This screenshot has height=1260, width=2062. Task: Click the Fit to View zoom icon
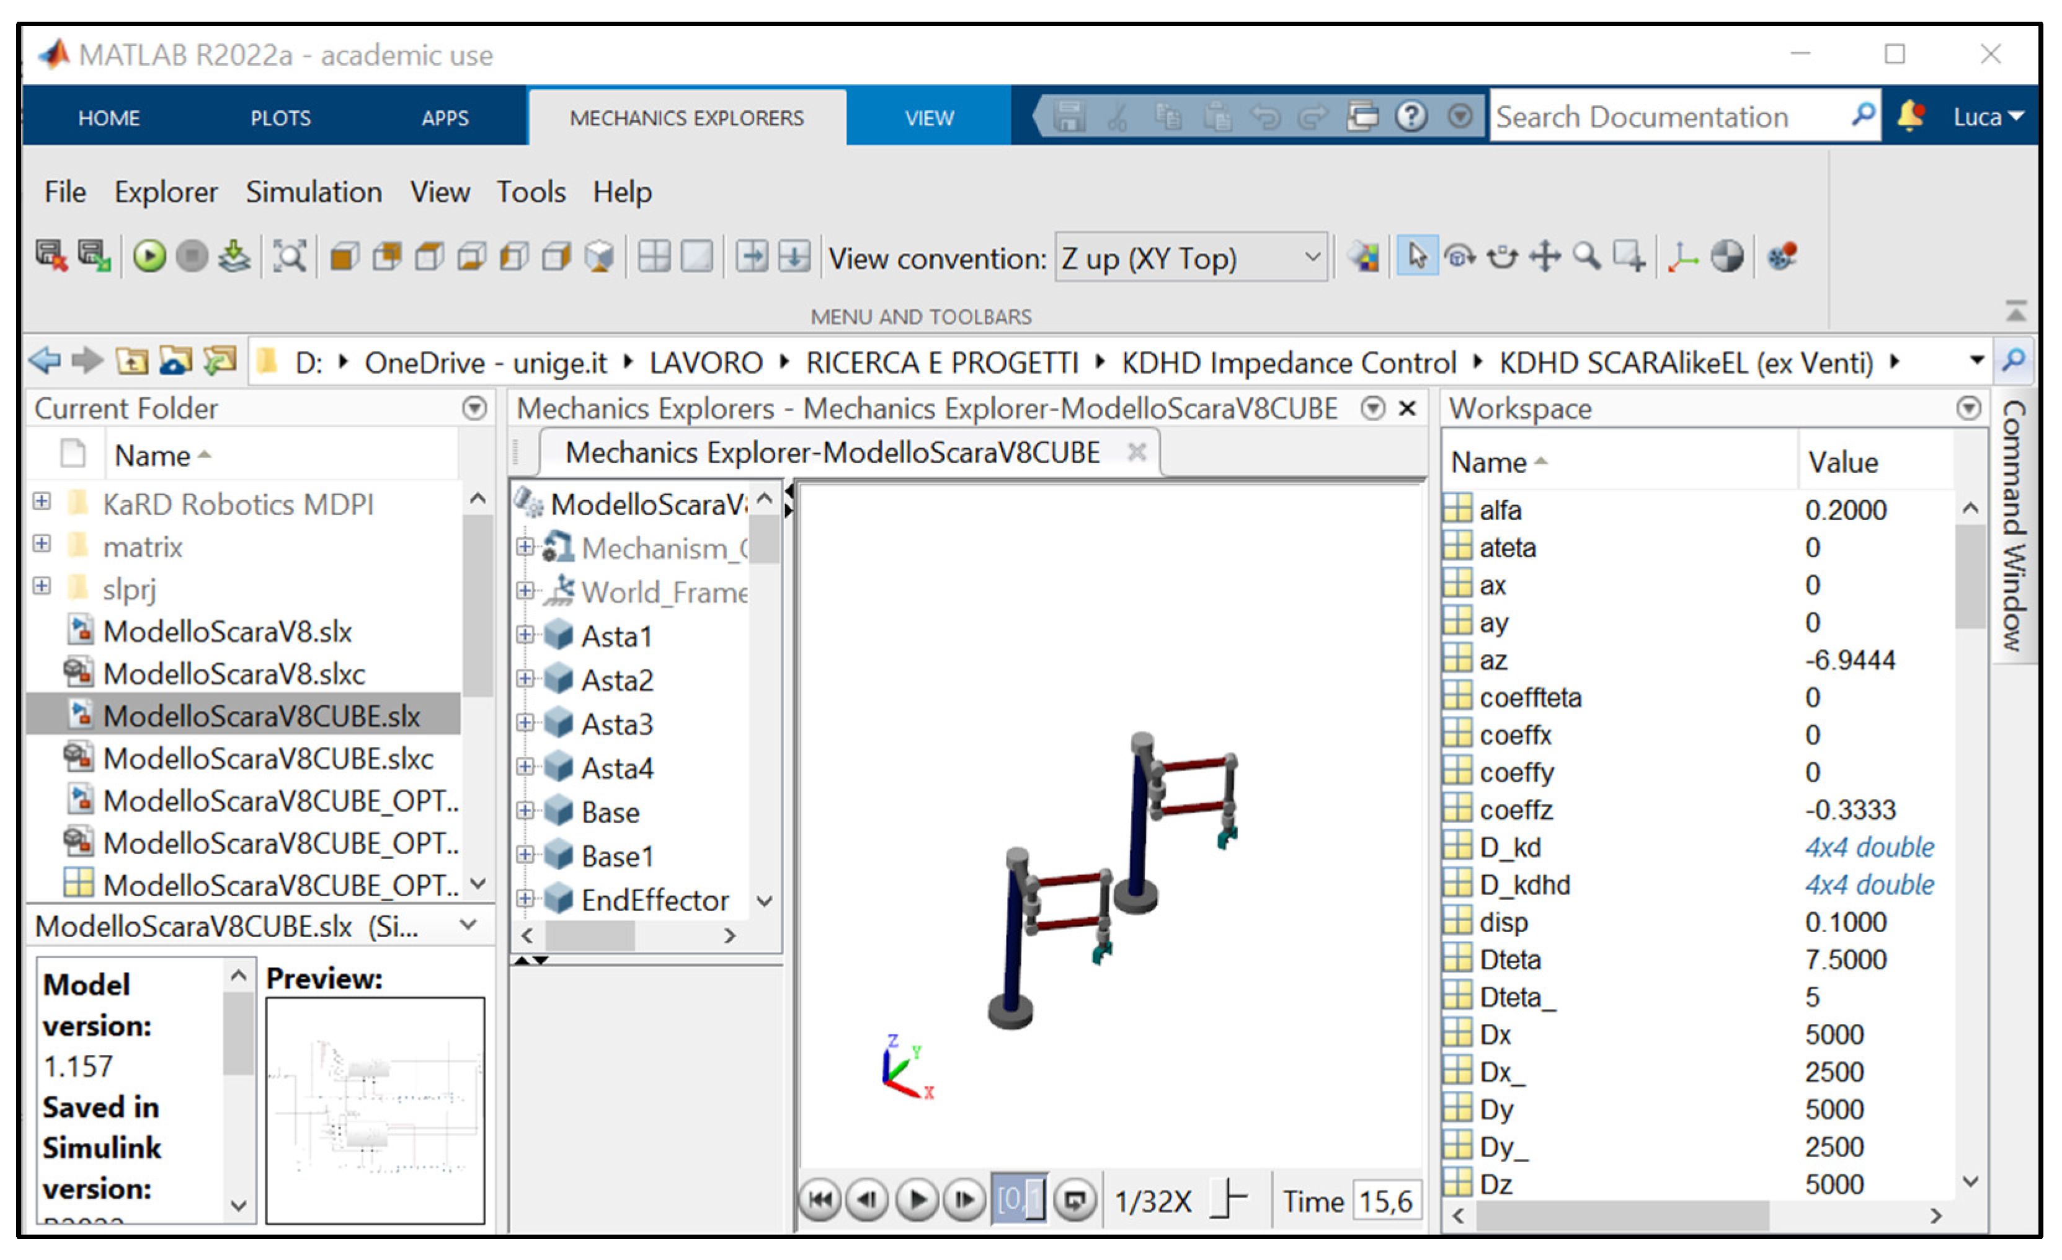pyautogui.click(x=290, y=256)
